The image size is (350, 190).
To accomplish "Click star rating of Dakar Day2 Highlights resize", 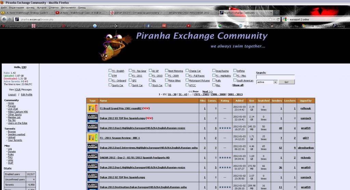I will pyautogui.click(x=225, y=128).
